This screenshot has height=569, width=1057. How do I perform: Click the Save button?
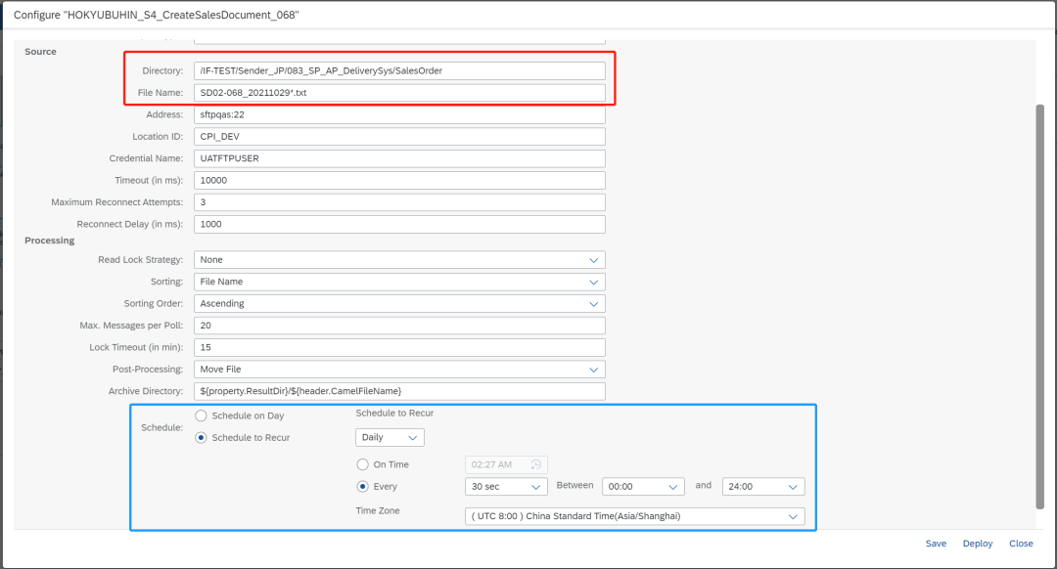pos(936,544)
